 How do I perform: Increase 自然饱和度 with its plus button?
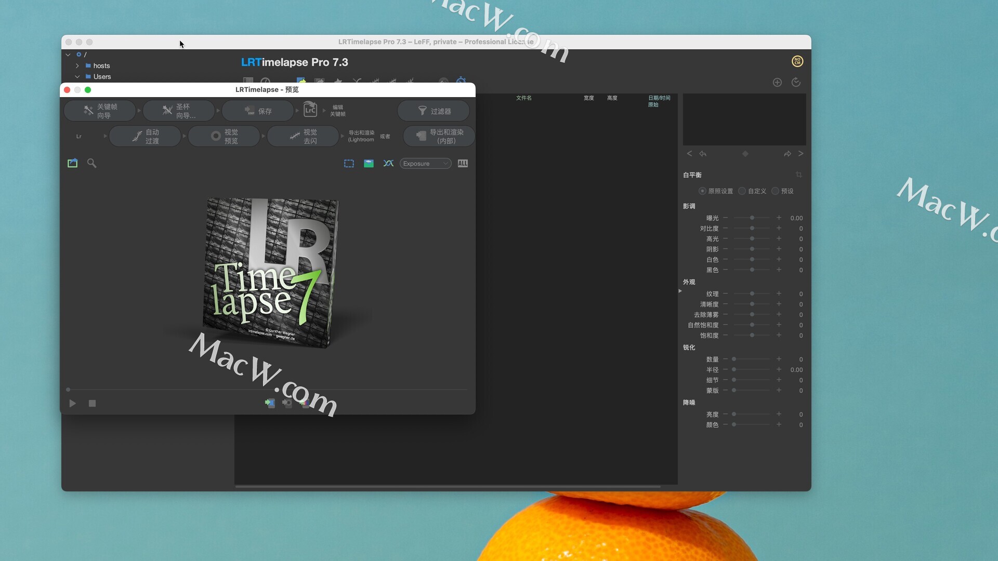click(779, 325)
